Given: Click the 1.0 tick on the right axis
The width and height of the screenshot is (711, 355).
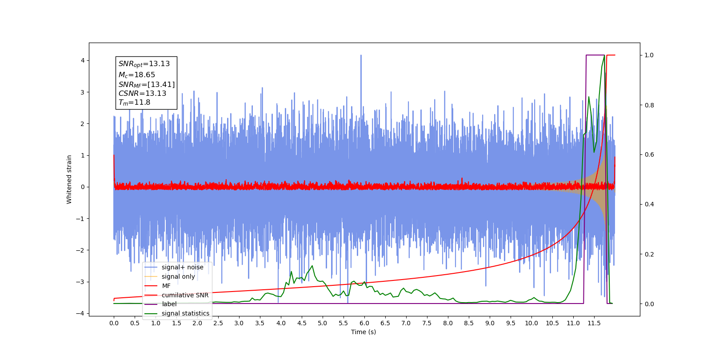Looking at the screenshot, I should (649, 55).
